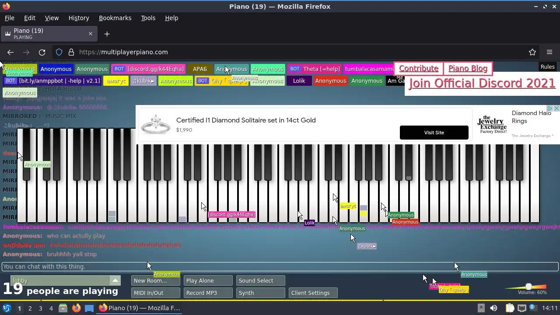Click the Play Alone button
This screenshot has width=560, height=315.
pos(208,280)
